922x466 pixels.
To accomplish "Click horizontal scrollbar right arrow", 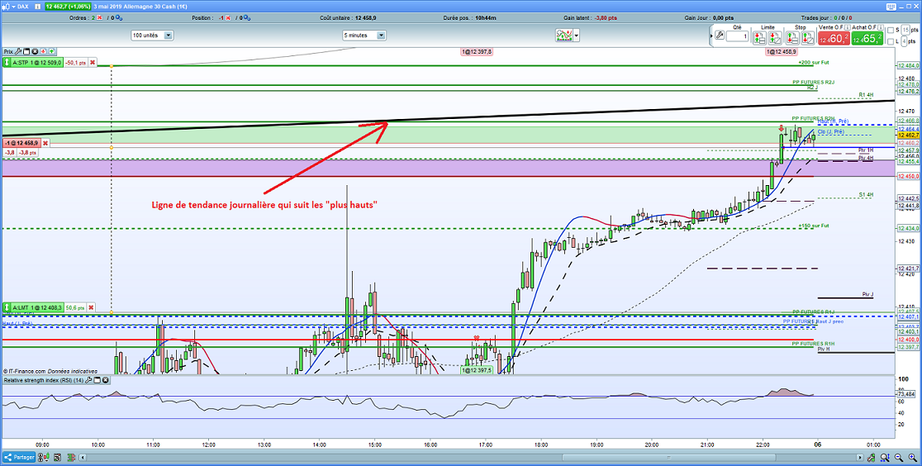I will (860, 457).
